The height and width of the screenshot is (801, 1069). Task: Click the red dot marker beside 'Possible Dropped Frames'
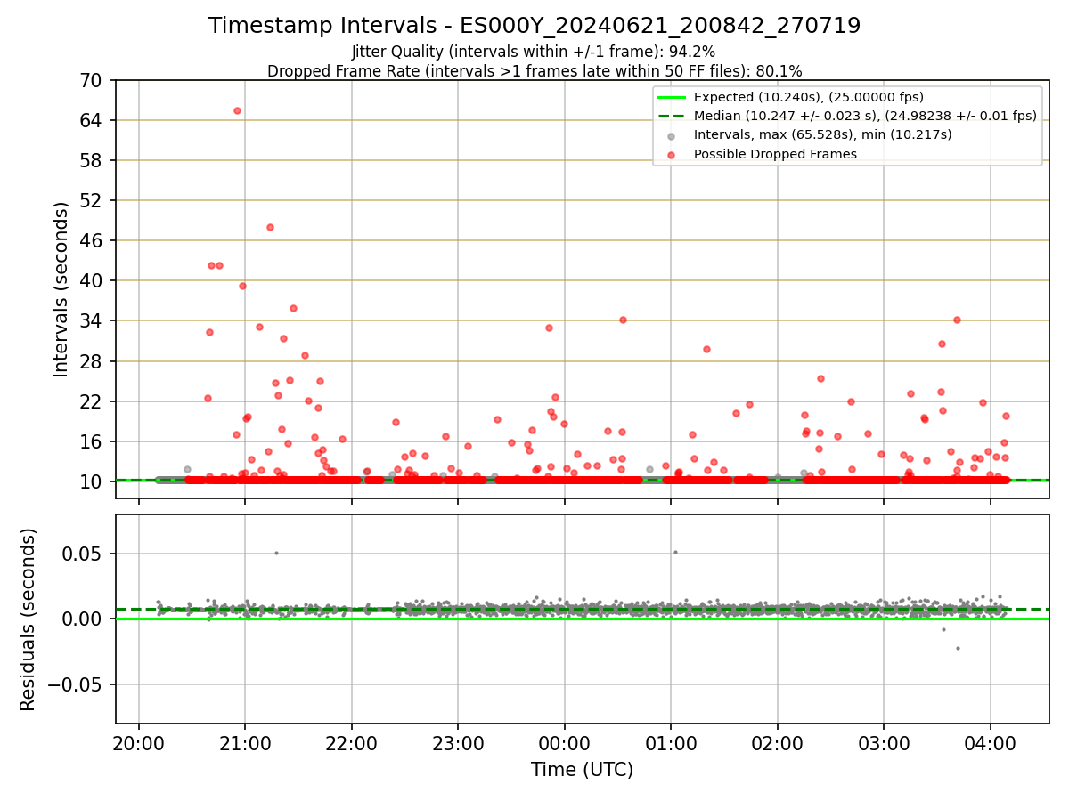point(672,155)
